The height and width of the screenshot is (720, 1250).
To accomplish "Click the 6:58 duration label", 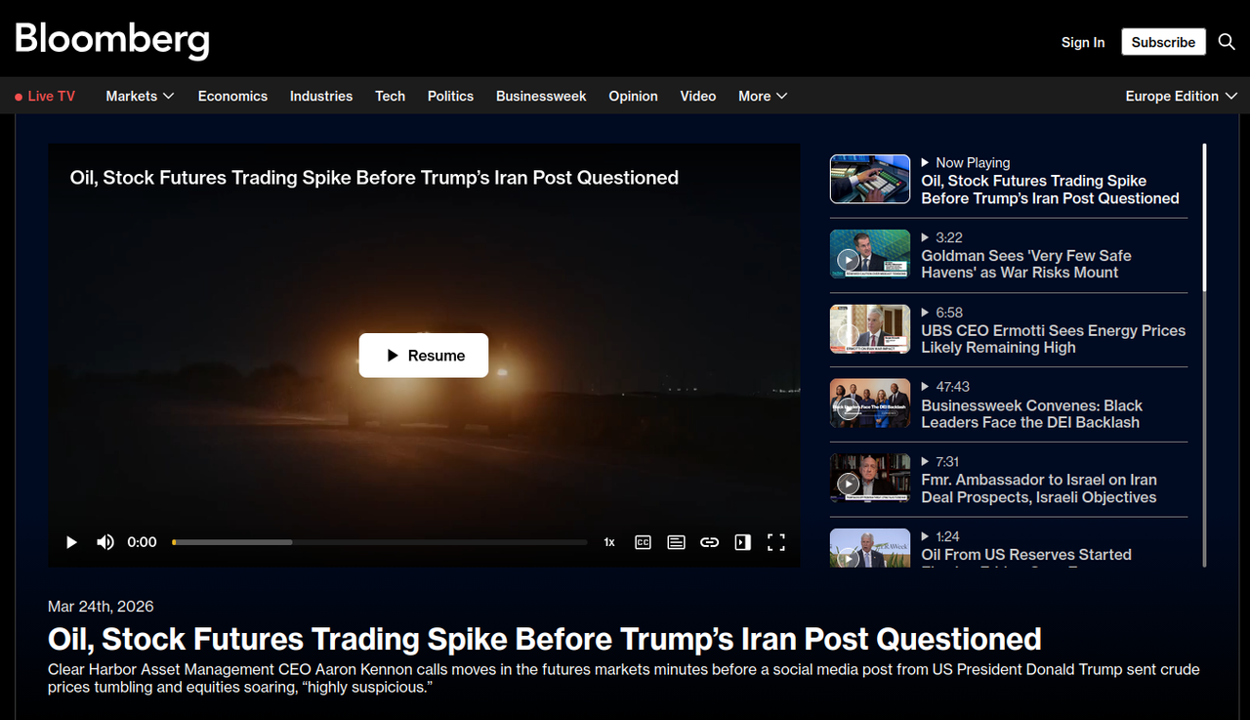I will [x=949, y=313].
